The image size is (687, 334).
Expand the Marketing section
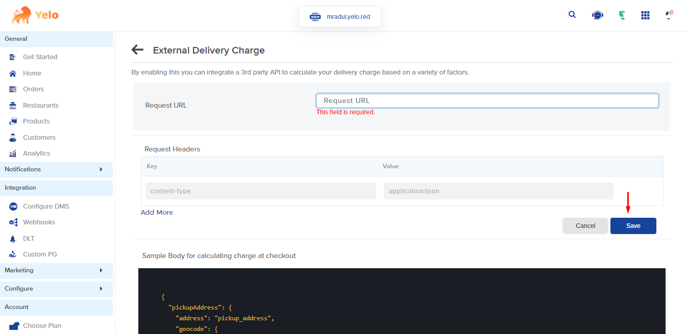click(56, 270)
